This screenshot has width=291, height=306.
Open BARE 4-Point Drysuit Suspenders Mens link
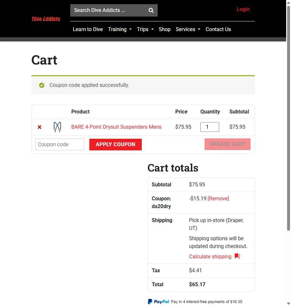point(116,127)
